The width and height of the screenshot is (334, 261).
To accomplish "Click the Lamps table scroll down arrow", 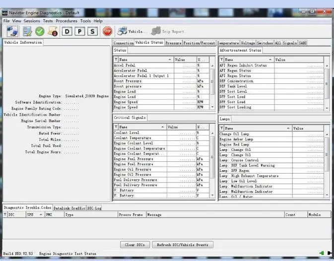I will (327, 195).
